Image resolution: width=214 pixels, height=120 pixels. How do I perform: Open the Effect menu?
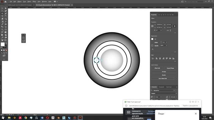pos(34,2)
